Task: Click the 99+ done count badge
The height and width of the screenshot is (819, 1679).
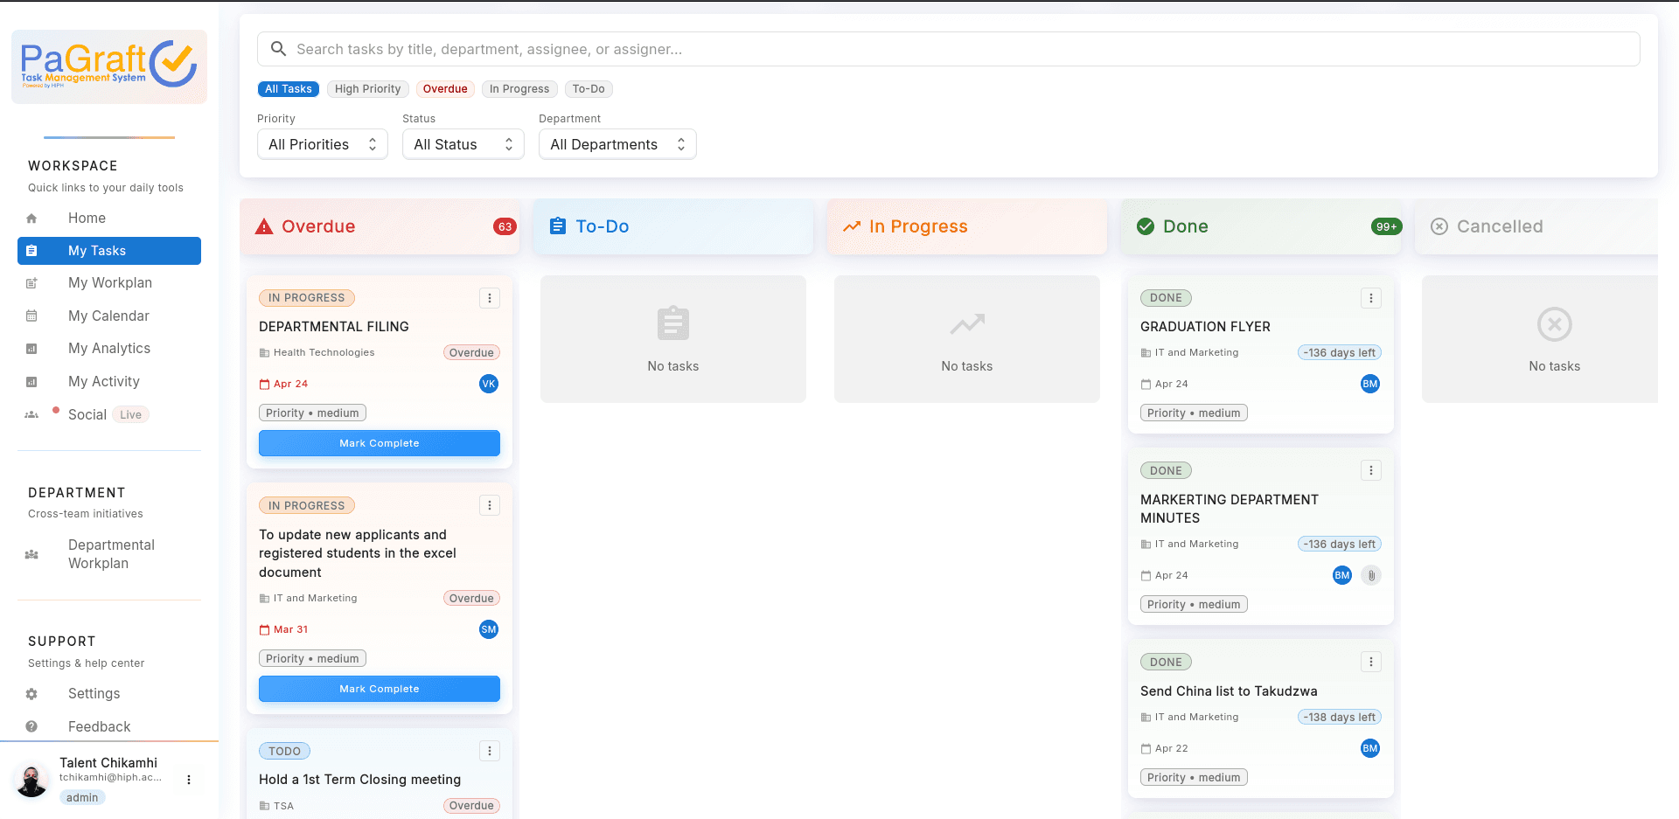Action: click(x=1387, y=227)
